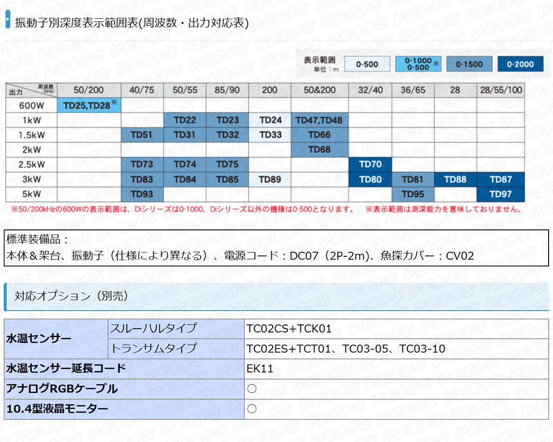Select the TD80 cell

[x=371, y=180]
